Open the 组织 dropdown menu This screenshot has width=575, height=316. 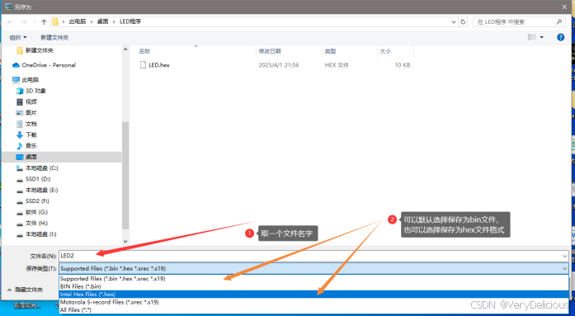tap(18, 37)
